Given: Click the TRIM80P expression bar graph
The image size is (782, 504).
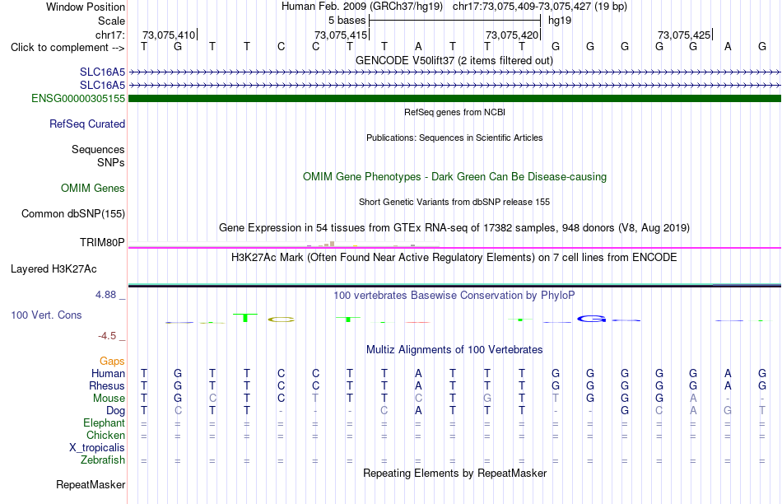Looking at the screenshot, I should (284, 245).
